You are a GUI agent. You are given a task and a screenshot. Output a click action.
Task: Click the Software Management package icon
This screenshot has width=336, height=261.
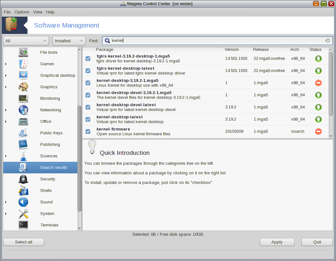coord(11,24)
